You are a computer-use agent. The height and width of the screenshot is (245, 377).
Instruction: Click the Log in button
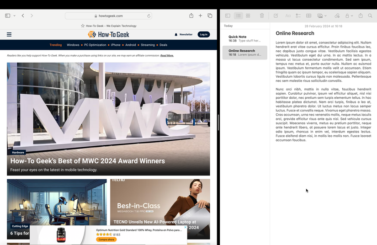coord(204,34)
